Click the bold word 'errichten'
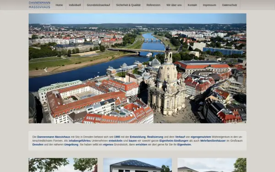 (141, 144)
